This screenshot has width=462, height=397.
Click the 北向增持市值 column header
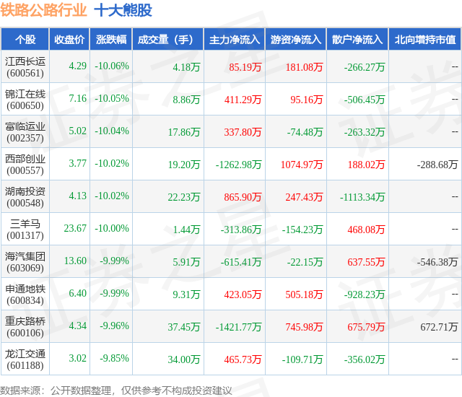coord(425,40)
